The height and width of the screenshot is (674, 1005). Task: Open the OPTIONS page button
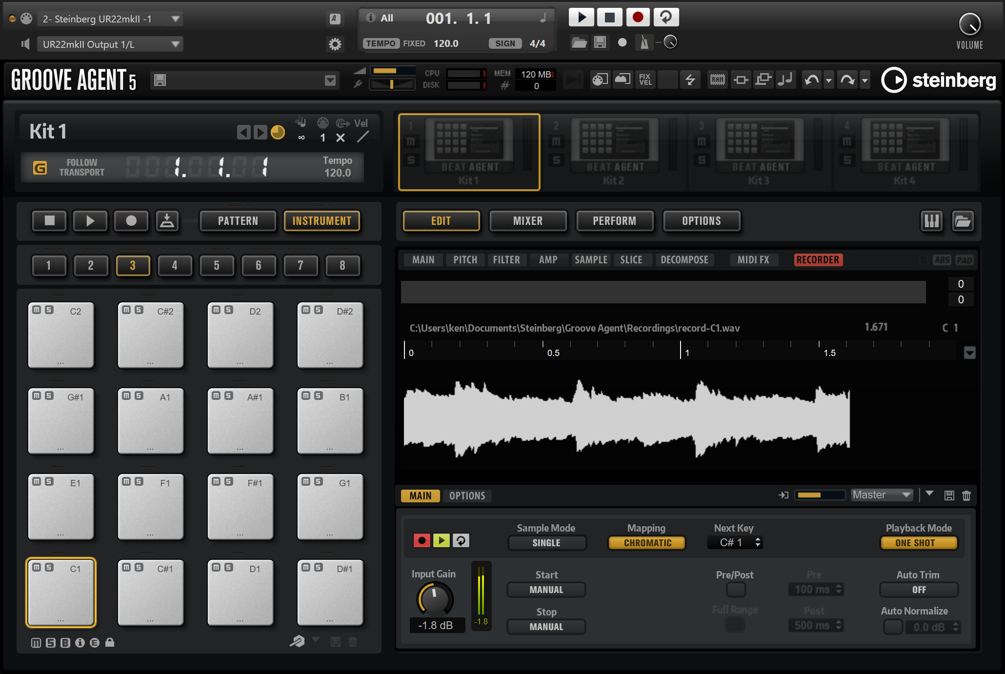coord(702,221)
